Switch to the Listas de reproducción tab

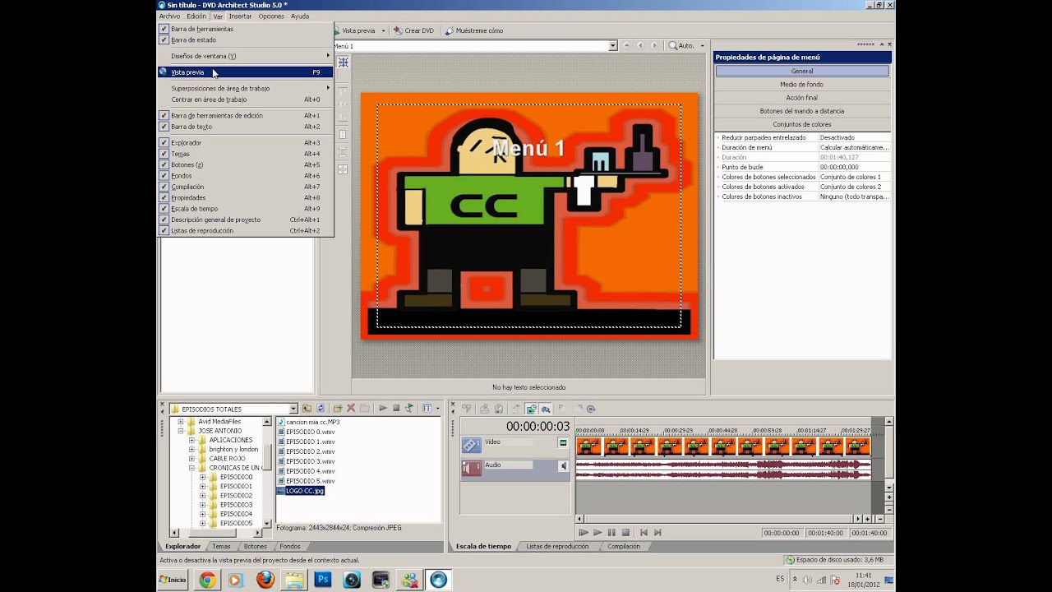557,546
